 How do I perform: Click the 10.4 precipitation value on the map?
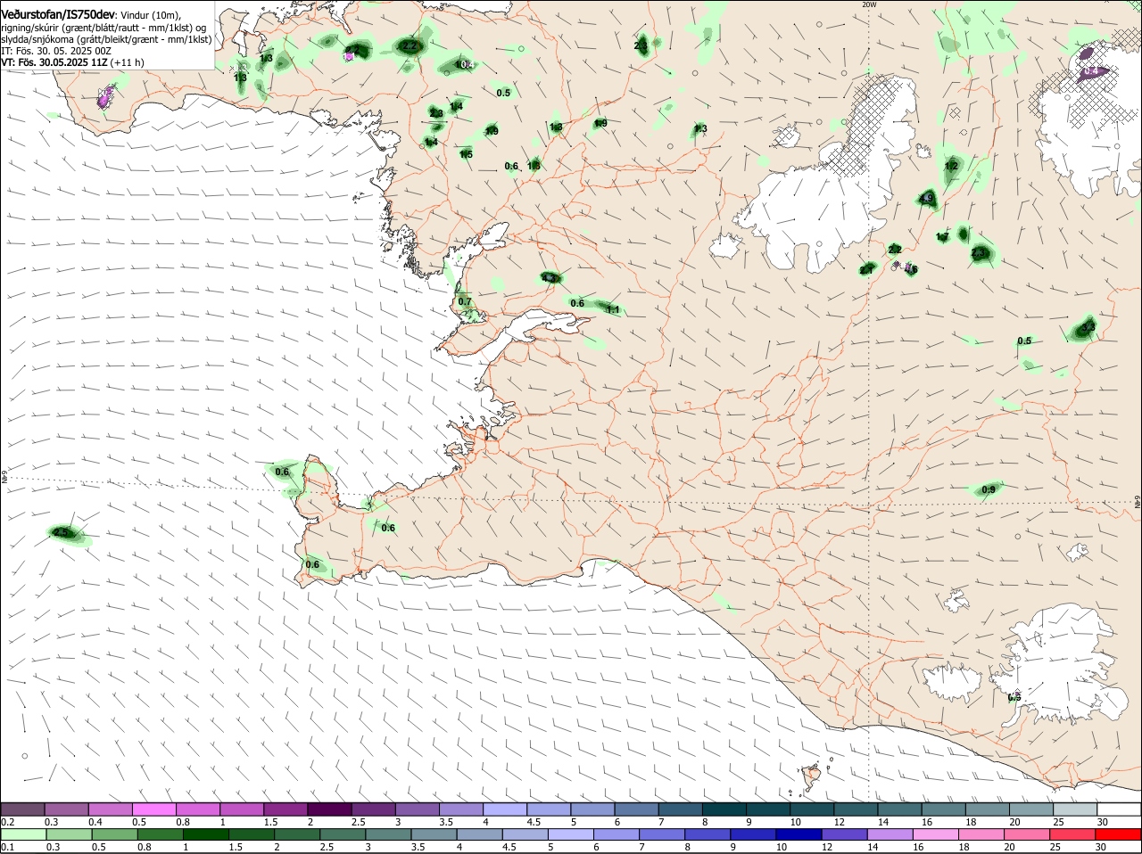pyautogui.click(x=465, y=65)
